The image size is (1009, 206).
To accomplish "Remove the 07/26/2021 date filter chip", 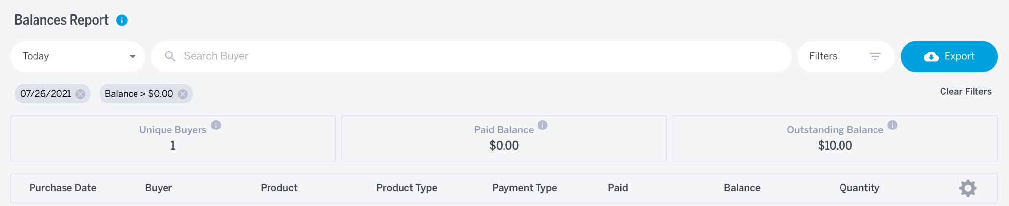I will coord(80,94).
